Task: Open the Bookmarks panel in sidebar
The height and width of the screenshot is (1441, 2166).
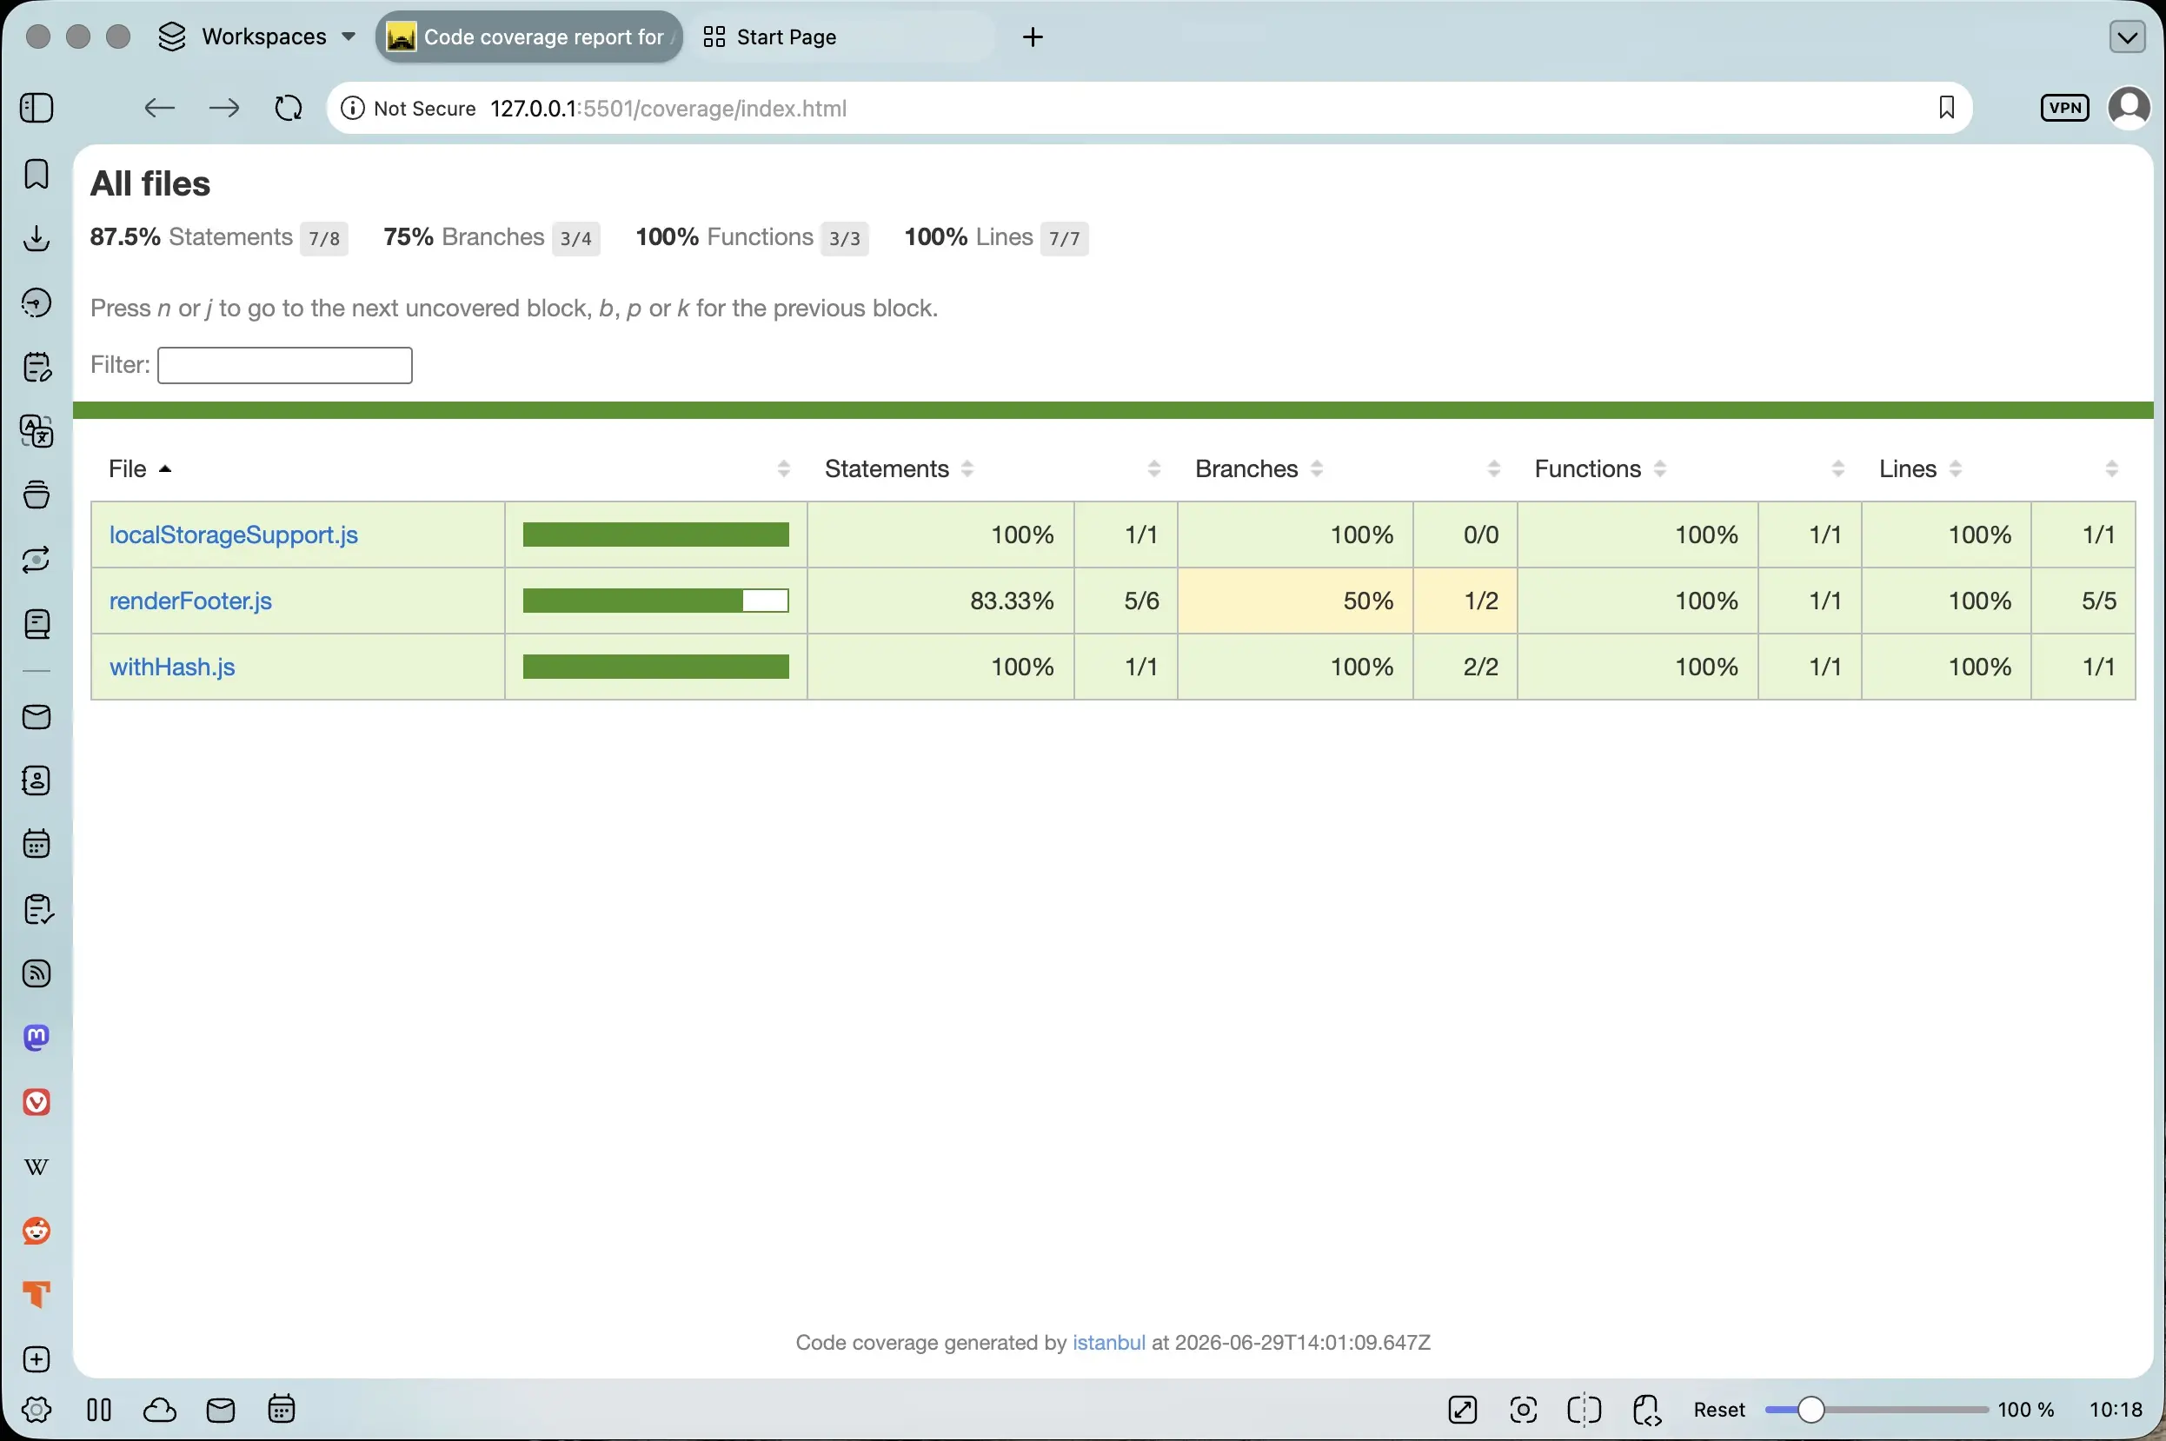Action: coord(37,174)
